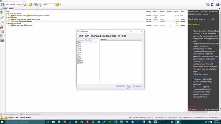Collapse the Visuals and Graphics category
The image size is (221, 124).
pyautogui.click(x=7, y=14)
